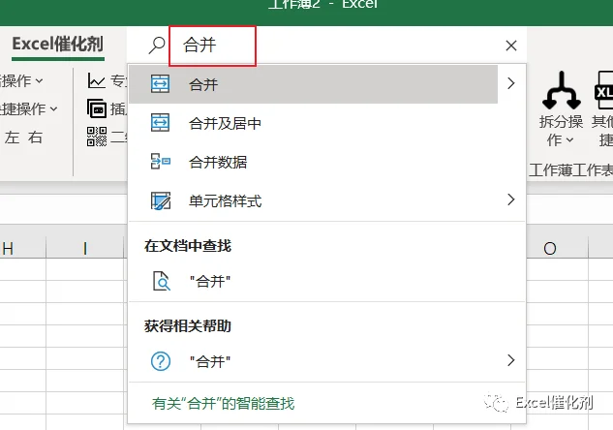613x430 pixels.
Task: Find "合并" in the document
Action: click(x=326, y=282)
